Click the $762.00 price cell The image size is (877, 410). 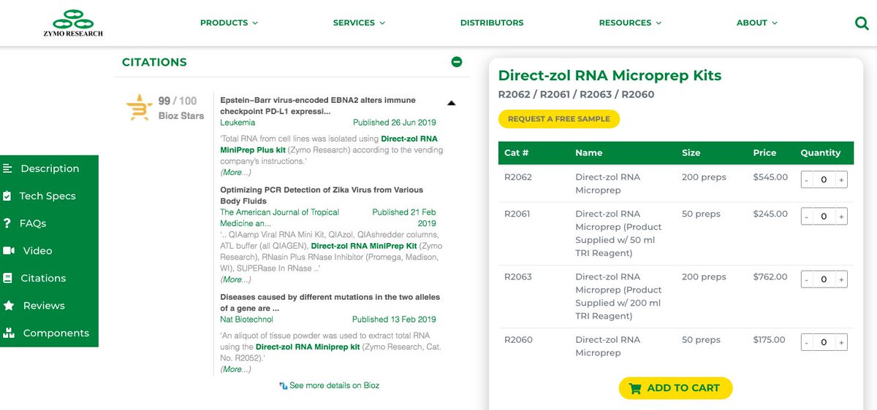(770, 277)
